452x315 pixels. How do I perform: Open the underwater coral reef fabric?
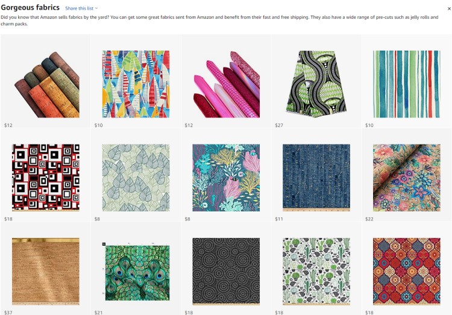click(226, 178)
